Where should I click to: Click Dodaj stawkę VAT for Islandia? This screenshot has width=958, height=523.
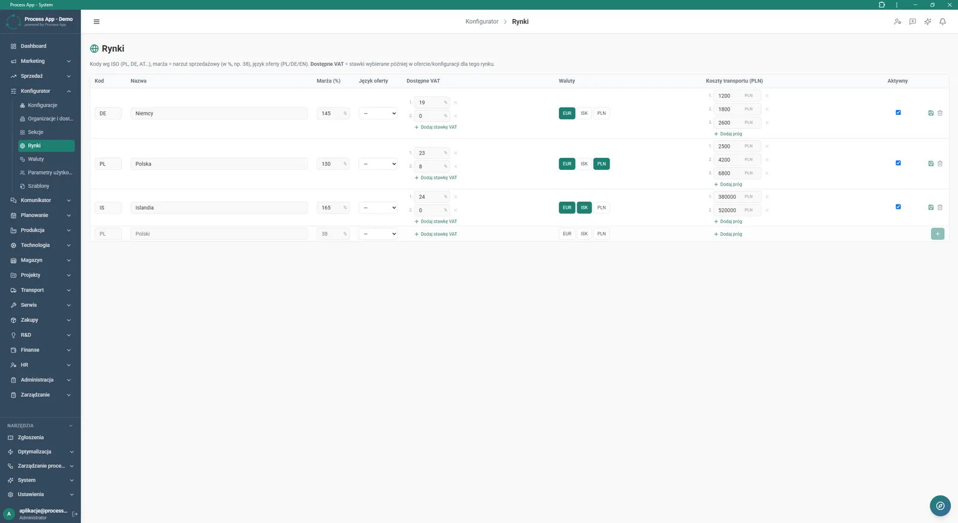click(436, 221)
